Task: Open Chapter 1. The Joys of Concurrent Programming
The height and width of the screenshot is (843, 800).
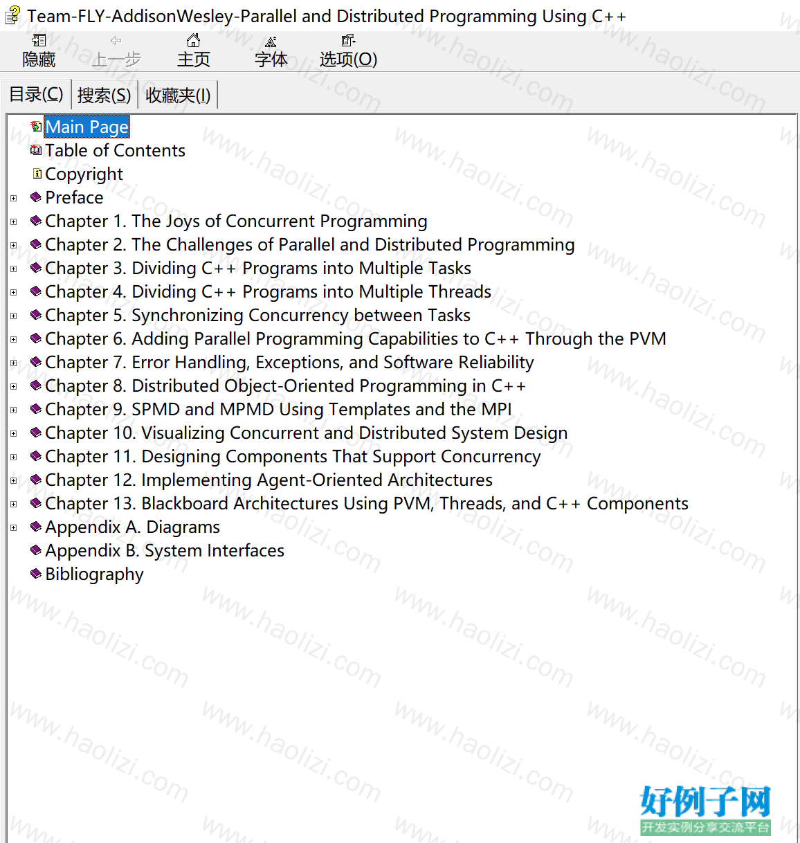Action: [x=236, y=221]
